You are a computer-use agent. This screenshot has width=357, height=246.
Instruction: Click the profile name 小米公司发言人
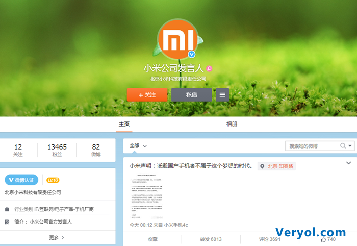click(173, 68)
